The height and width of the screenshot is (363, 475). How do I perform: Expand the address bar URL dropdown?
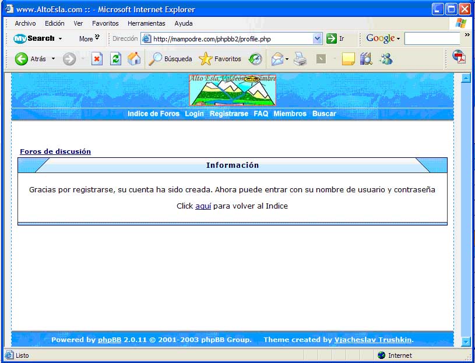(318, 38)
